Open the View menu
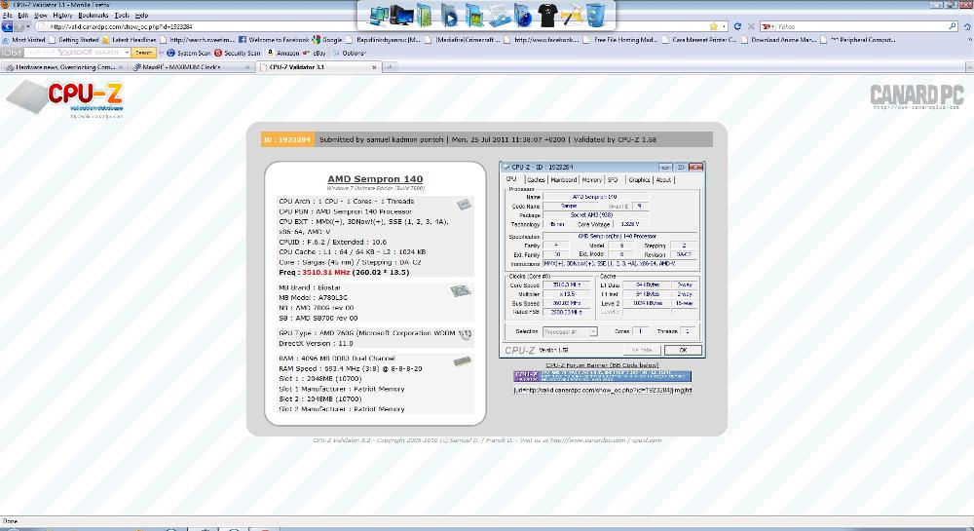Image resolution: width=974 pixels, height=531 pixels. click(40, 15)
